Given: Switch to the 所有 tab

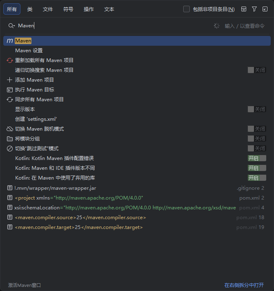Looking at the screenshot, I should [x=12, y=9].
